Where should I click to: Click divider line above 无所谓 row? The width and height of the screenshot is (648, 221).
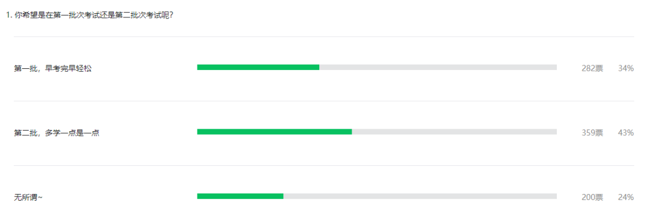(x=324, y=166)
